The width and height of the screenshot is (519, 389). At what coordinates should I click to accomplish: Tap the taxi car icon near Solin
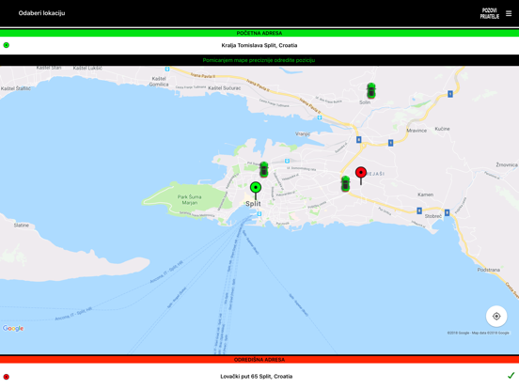[371, 90]
